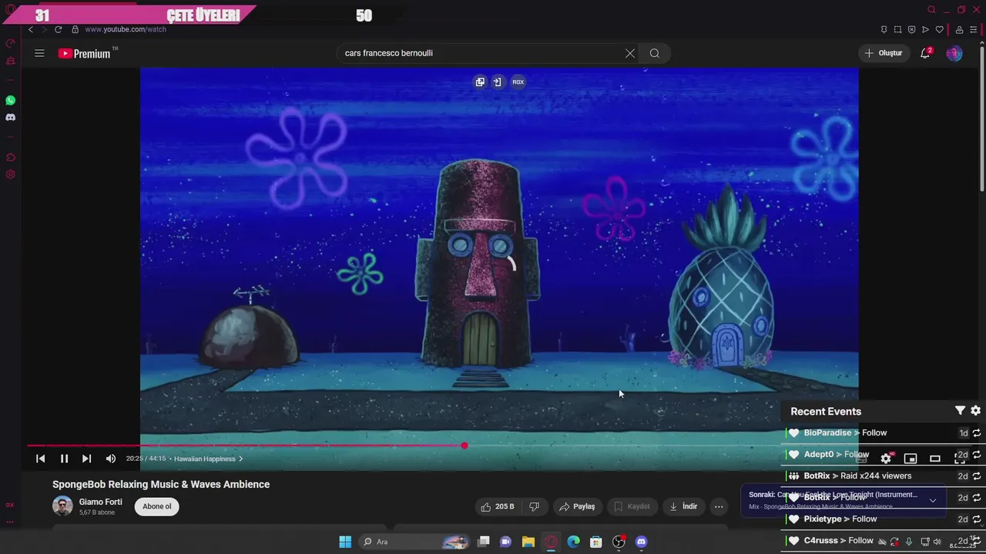The height and width of the screenshot is (554, 986).
Task: Show site security lock info
Action: 75,29
